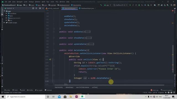Click the new OnClickListener breadcrumb
177x99 pixels.
[82, 87]
